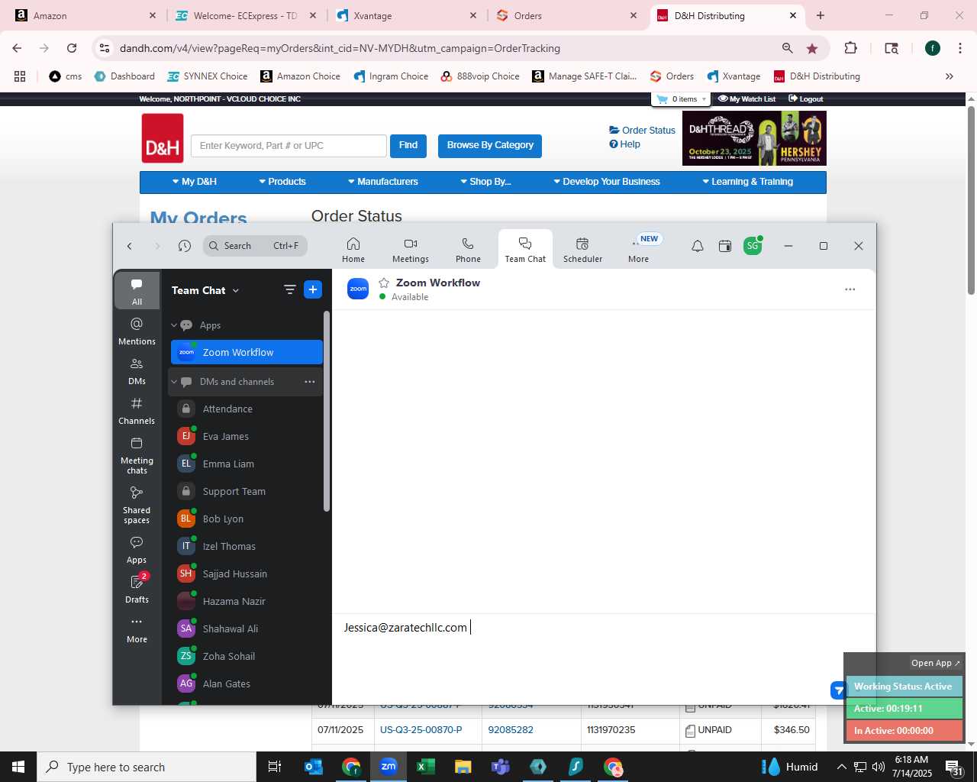Open Zoom Meetings tab
977x782 pixels.
coord(411,250)
